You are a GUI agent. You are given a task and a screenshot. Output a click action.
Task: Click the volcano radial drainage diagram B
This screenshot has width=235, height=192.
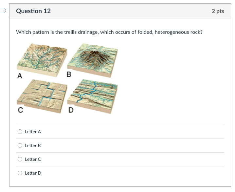[93, 57]
